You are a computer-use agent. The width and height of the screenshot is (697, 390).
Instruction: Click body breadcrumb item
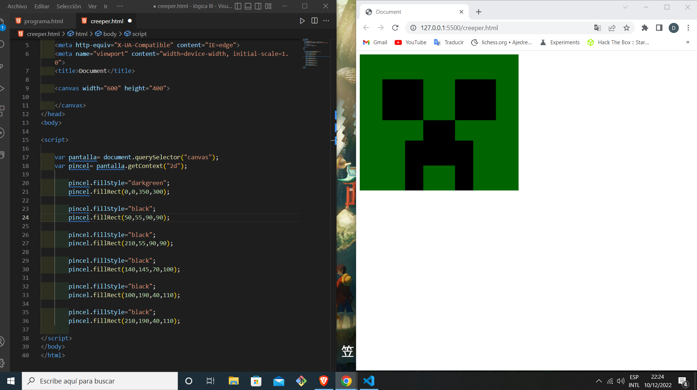110,34
